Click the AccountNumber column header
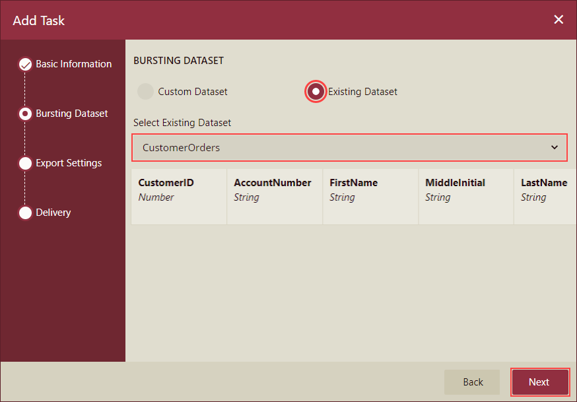 click(267, 183)
